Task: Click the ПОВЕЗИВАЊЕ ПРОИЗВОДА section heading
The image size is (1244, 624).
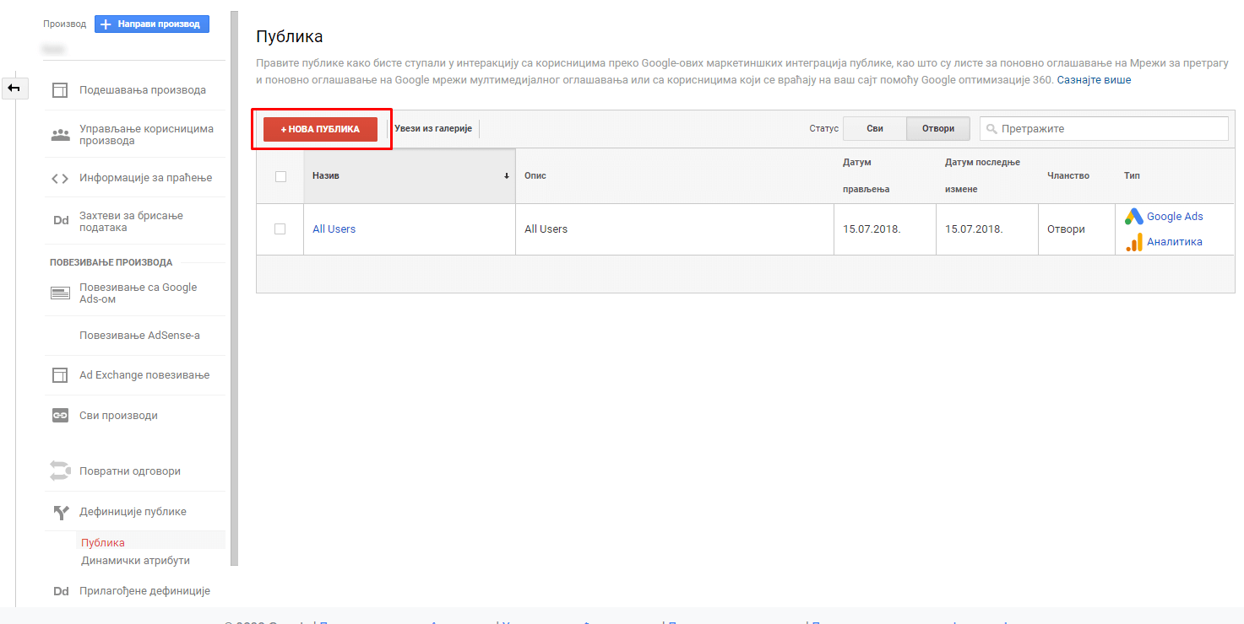Action: pos(111,262)
